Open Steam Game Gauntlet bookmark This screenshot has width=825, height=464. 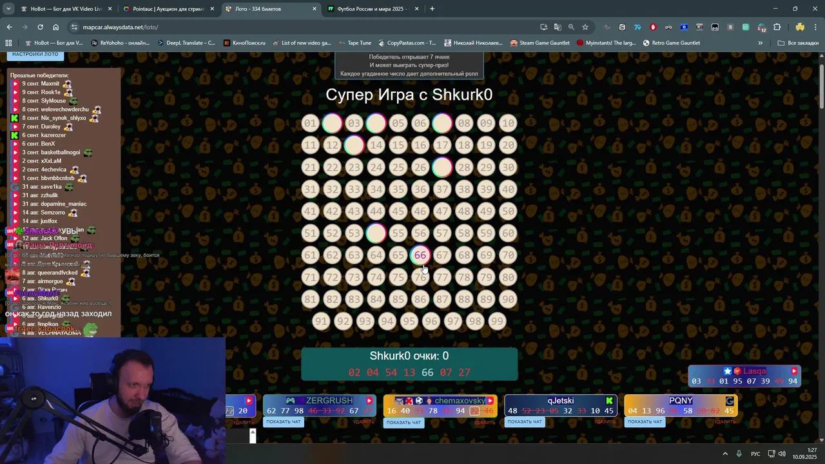539,43
